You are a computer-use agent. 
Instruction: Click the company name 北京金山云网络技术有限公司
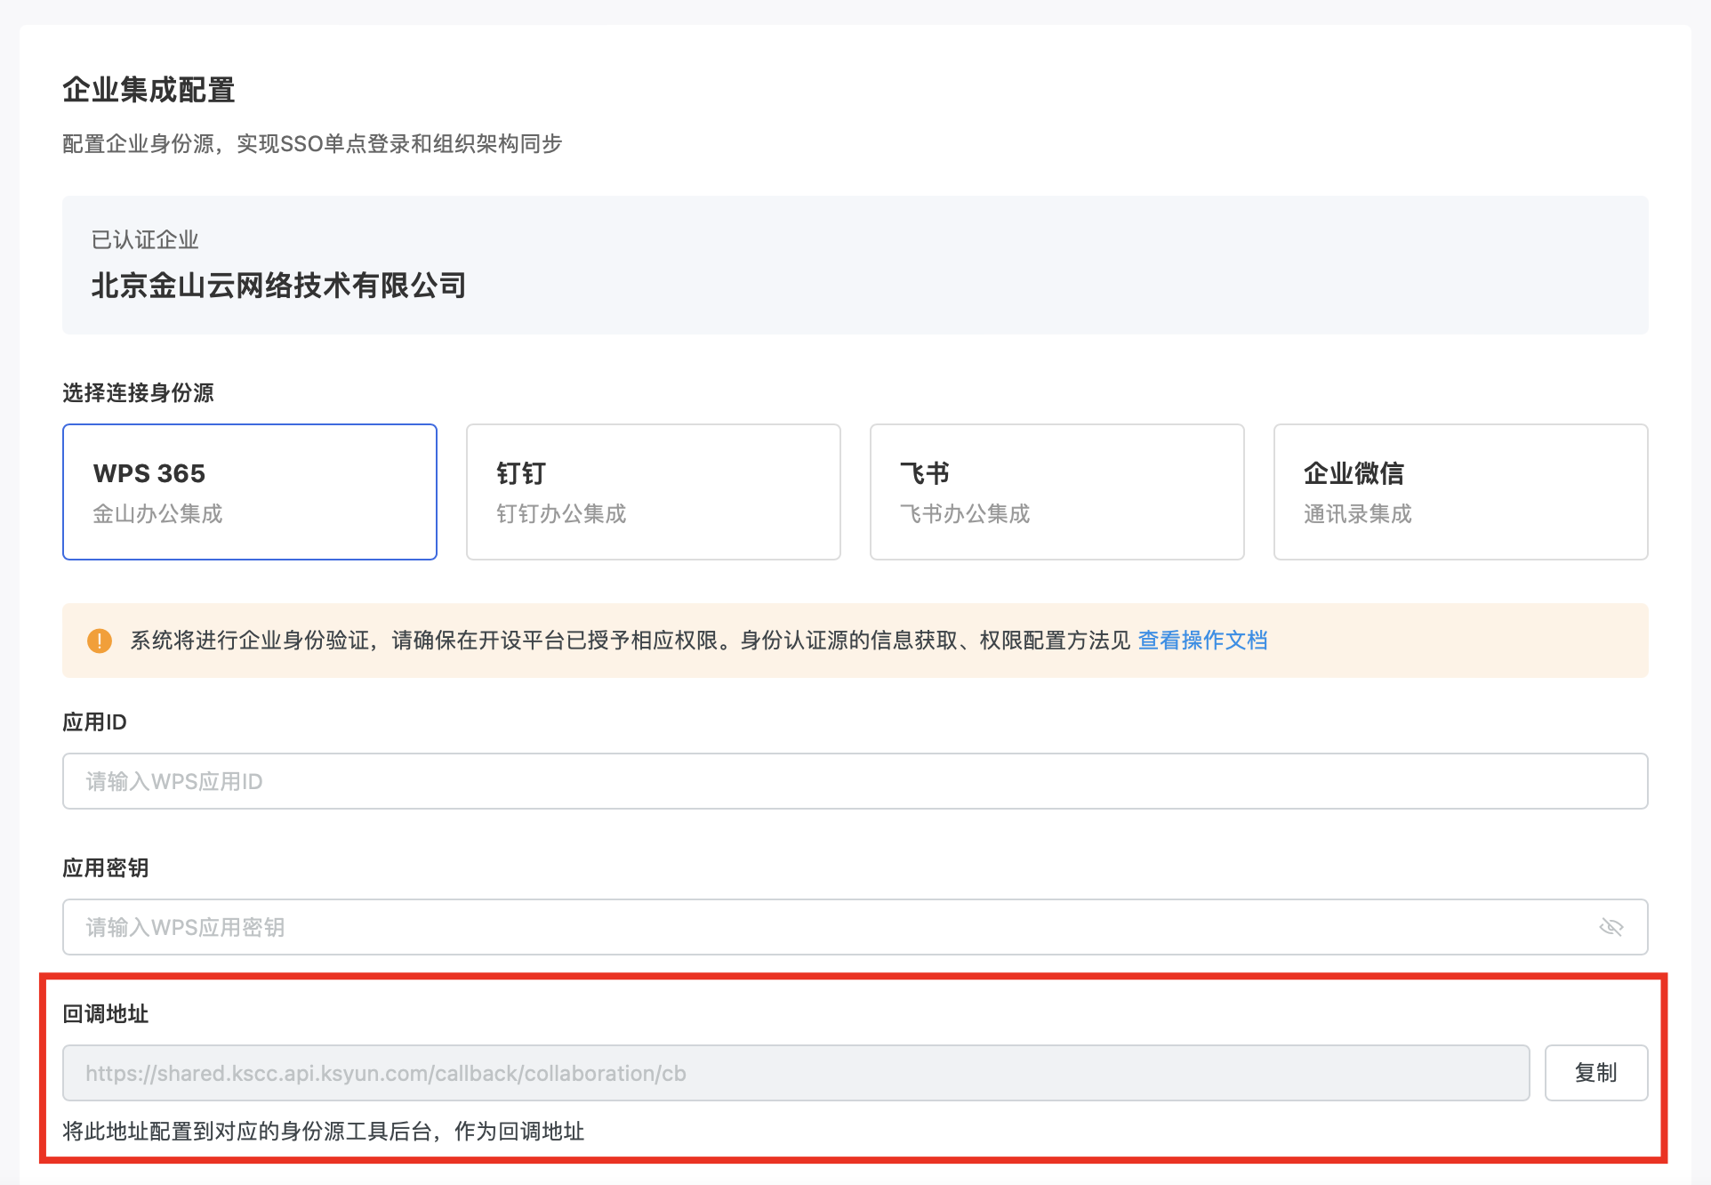point(278,286)
